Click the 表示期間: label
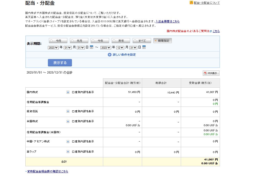The width and height of the screenshot is (264, 177). pos(34,44)
